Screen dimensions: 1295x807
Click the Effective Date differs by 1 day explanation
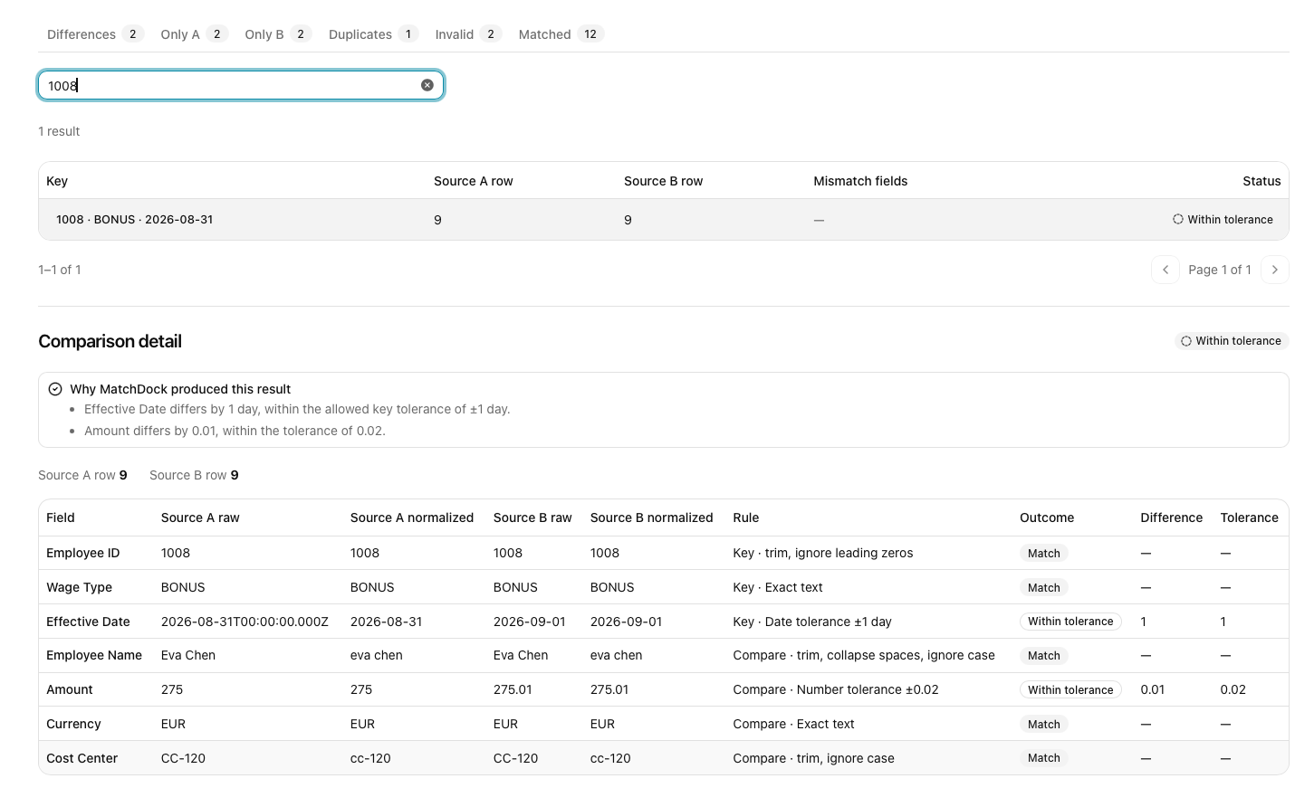pyautogui.click(x=297, y=409)
